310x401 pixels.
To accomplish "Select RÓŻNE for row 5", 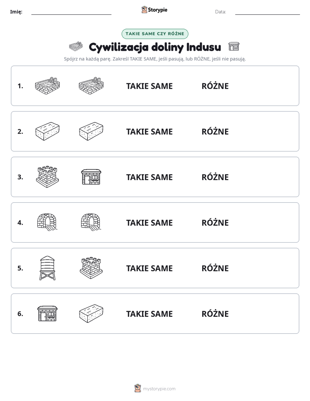I will [215, 268].
